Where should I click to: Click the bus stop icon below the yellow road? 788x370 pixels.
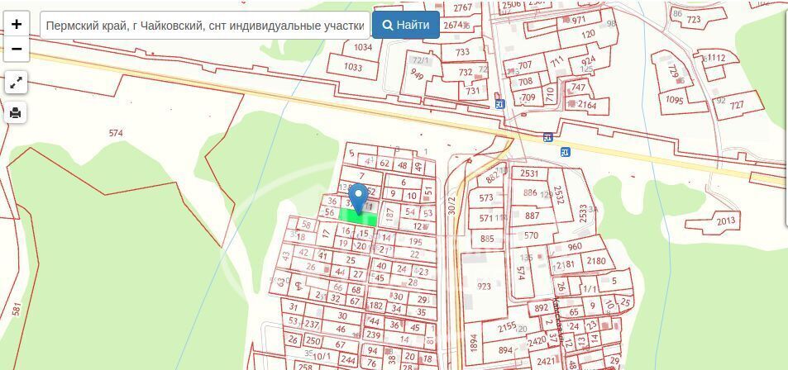565,151
